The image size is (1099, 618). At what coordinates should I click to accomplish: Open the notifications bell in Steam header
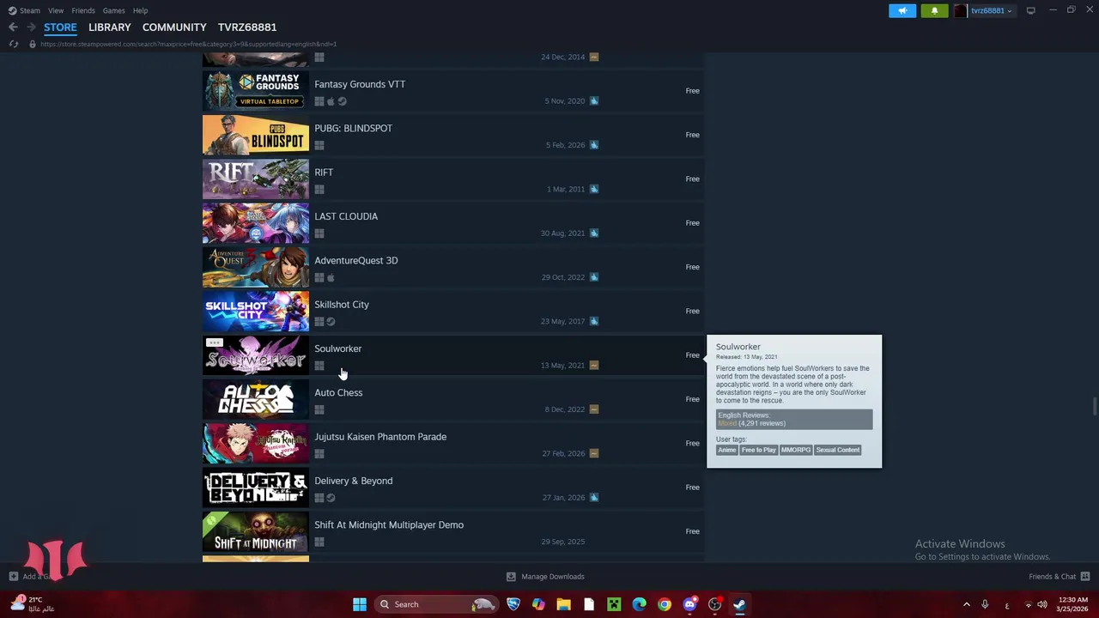[934, 10]
